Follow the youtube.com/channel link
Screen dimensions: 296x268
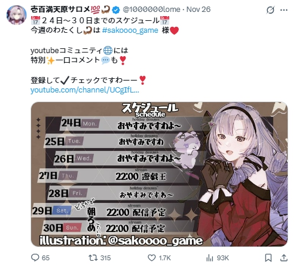(x=85, y=90)
